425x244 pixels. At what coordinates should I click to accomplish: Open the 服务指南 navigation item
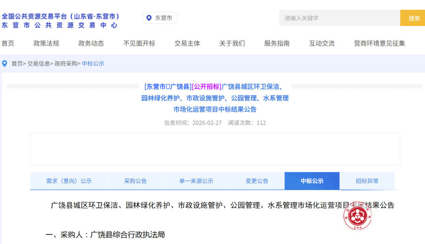point(277,43)
